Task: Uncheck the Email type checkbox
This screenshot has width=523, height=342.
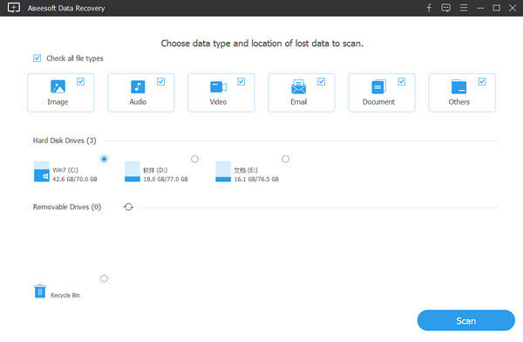Action: (x=321, y=81)
